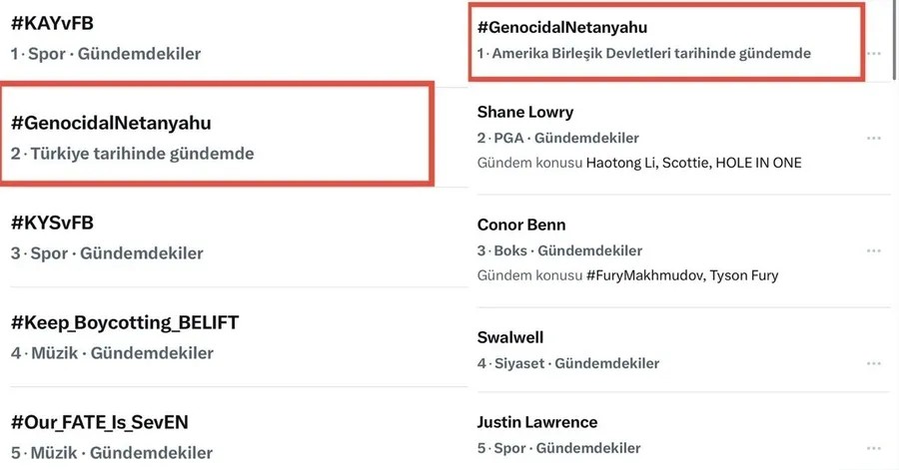Viewport: 899px width, 470px height.
Task: Open more options for Swalwell trend
Action: [x=874, y=363]
